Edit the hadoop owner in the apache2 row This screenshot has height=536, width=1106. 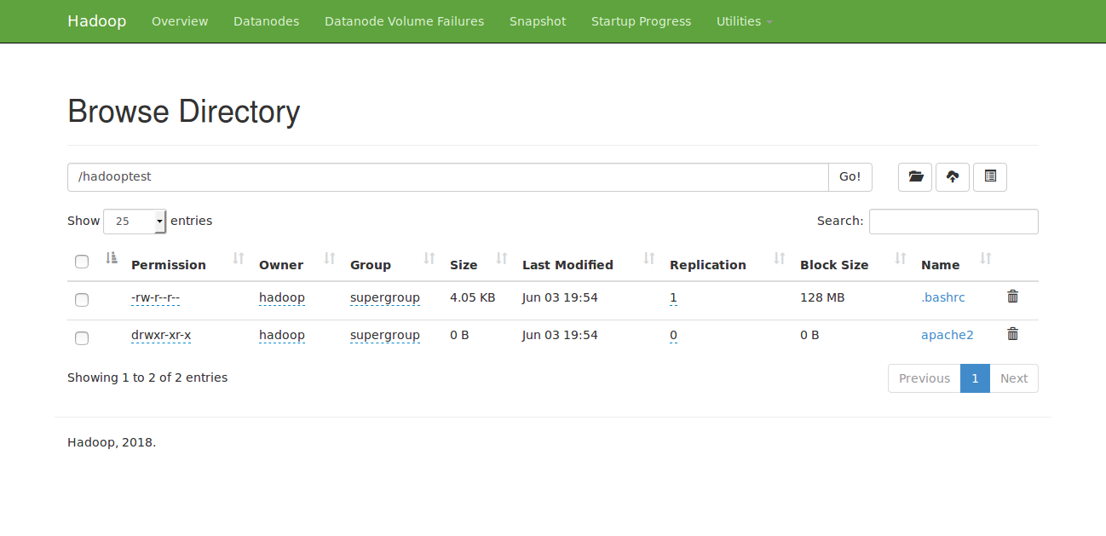point(282,335)
